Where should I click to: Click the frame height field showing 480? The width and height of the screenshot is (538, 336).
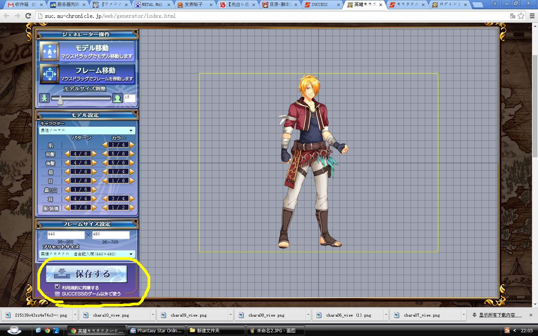click(x=111, y=234)
